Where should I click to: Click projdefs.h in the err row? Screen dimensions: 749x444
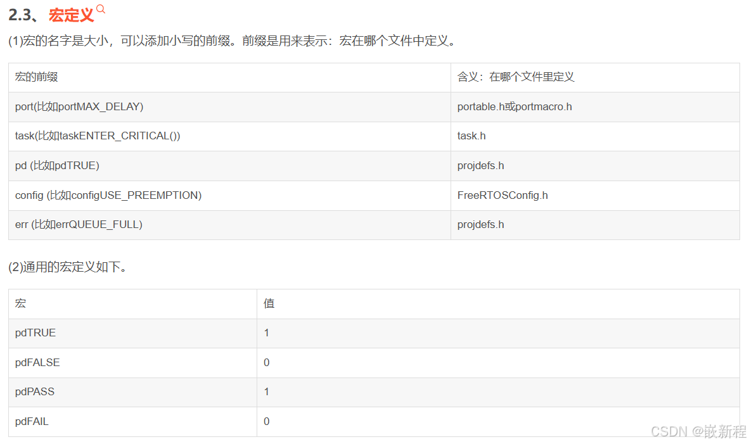(x=595, y=225)
